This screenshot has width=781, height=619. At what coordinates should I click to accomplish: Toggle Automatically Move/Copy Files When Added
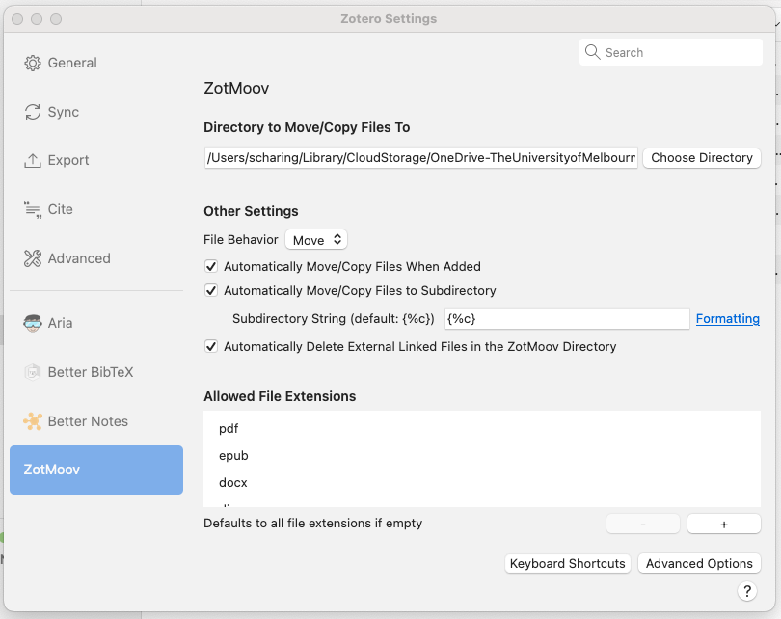coord(211,266)
